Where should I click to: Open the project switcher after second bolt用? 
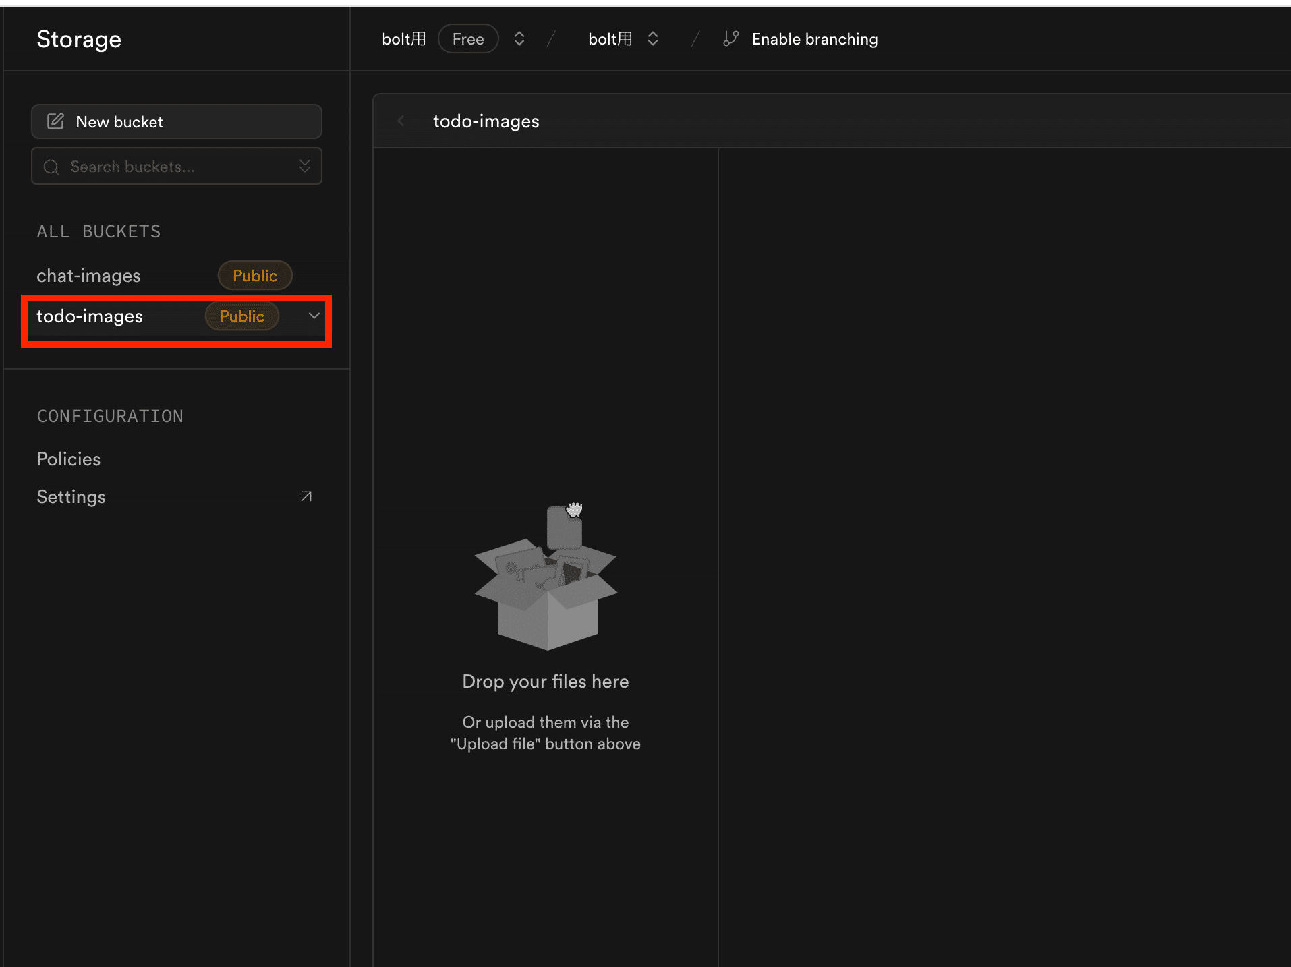tap(652, 39)
